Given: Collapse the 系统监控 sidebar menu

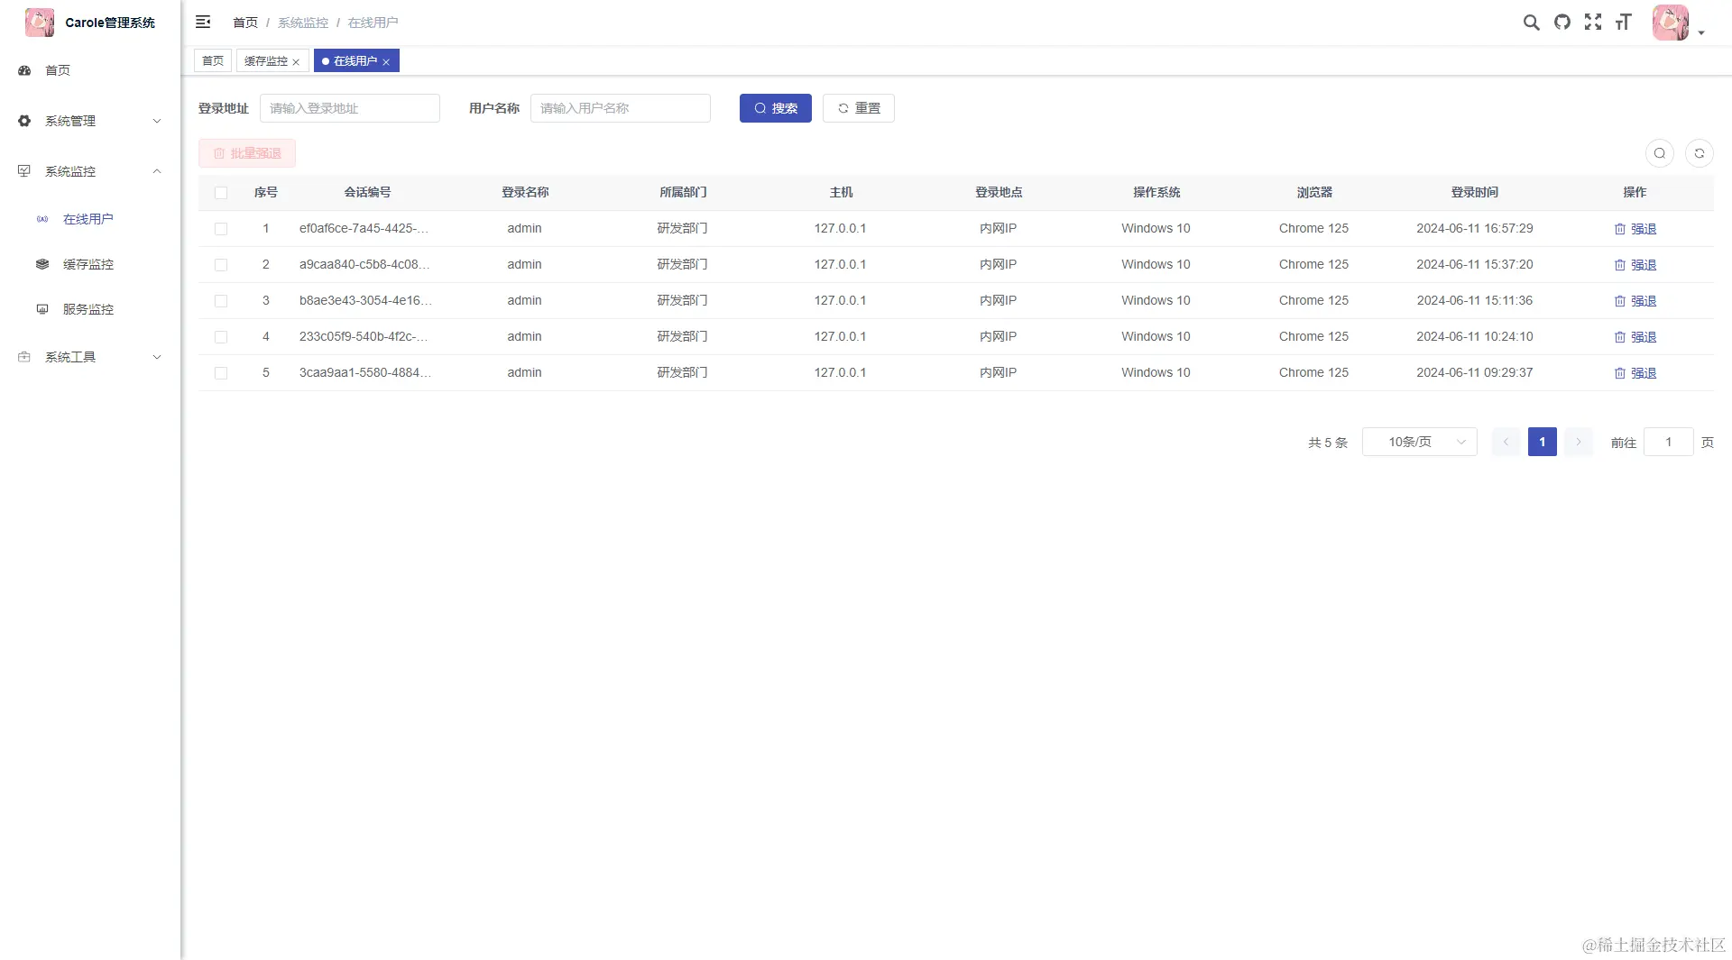Looking at the screenshot, I should point(90,171).
